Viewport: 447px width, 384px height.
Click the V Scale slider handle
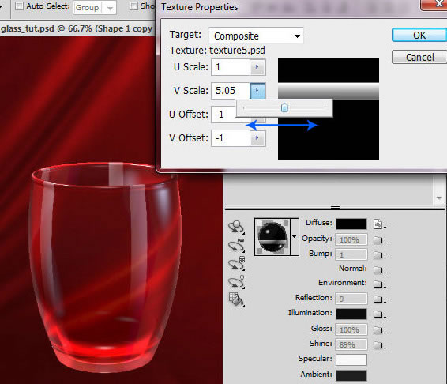tap(284, 107)
